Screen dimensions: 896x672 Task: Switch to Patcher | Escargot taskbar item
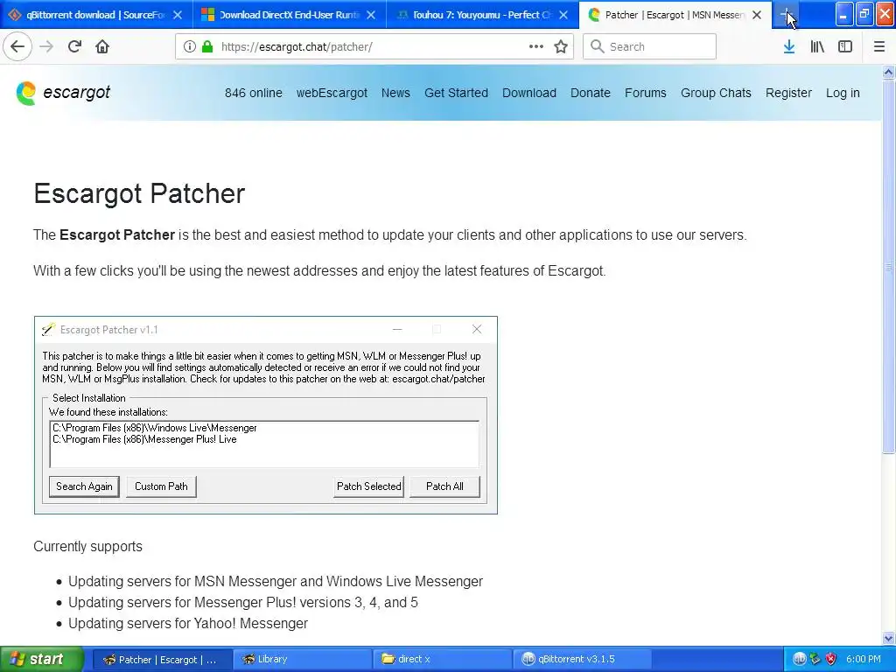coord(162,659)
